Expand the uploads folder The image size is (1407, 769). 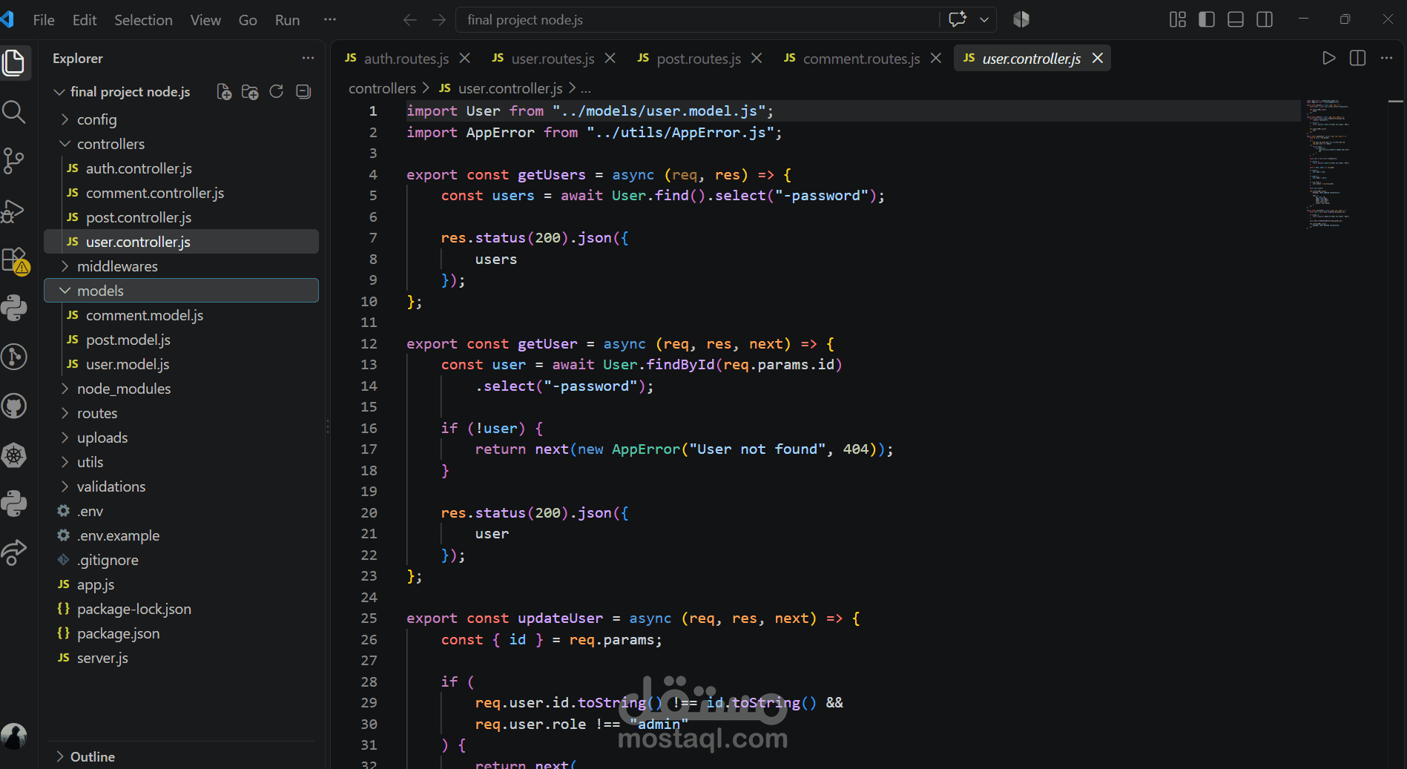tap(181, 438)
